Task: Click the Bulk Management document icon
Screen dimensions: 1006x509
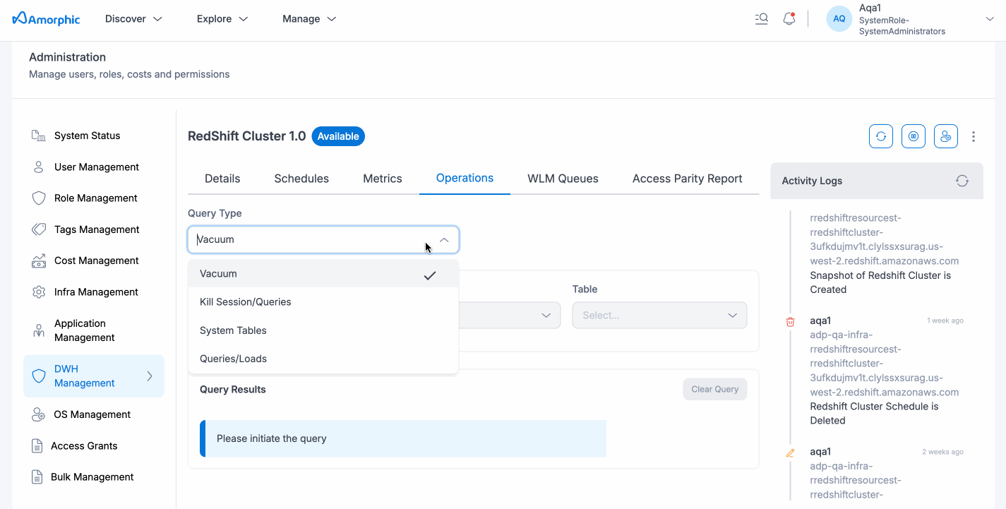Action: click(37, 477)
